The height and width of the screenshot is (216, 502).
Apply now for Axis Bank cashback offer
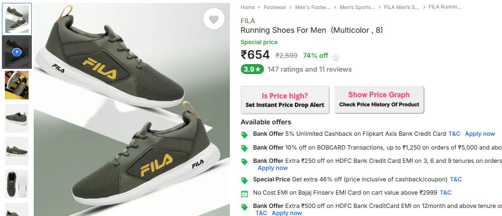480,134
